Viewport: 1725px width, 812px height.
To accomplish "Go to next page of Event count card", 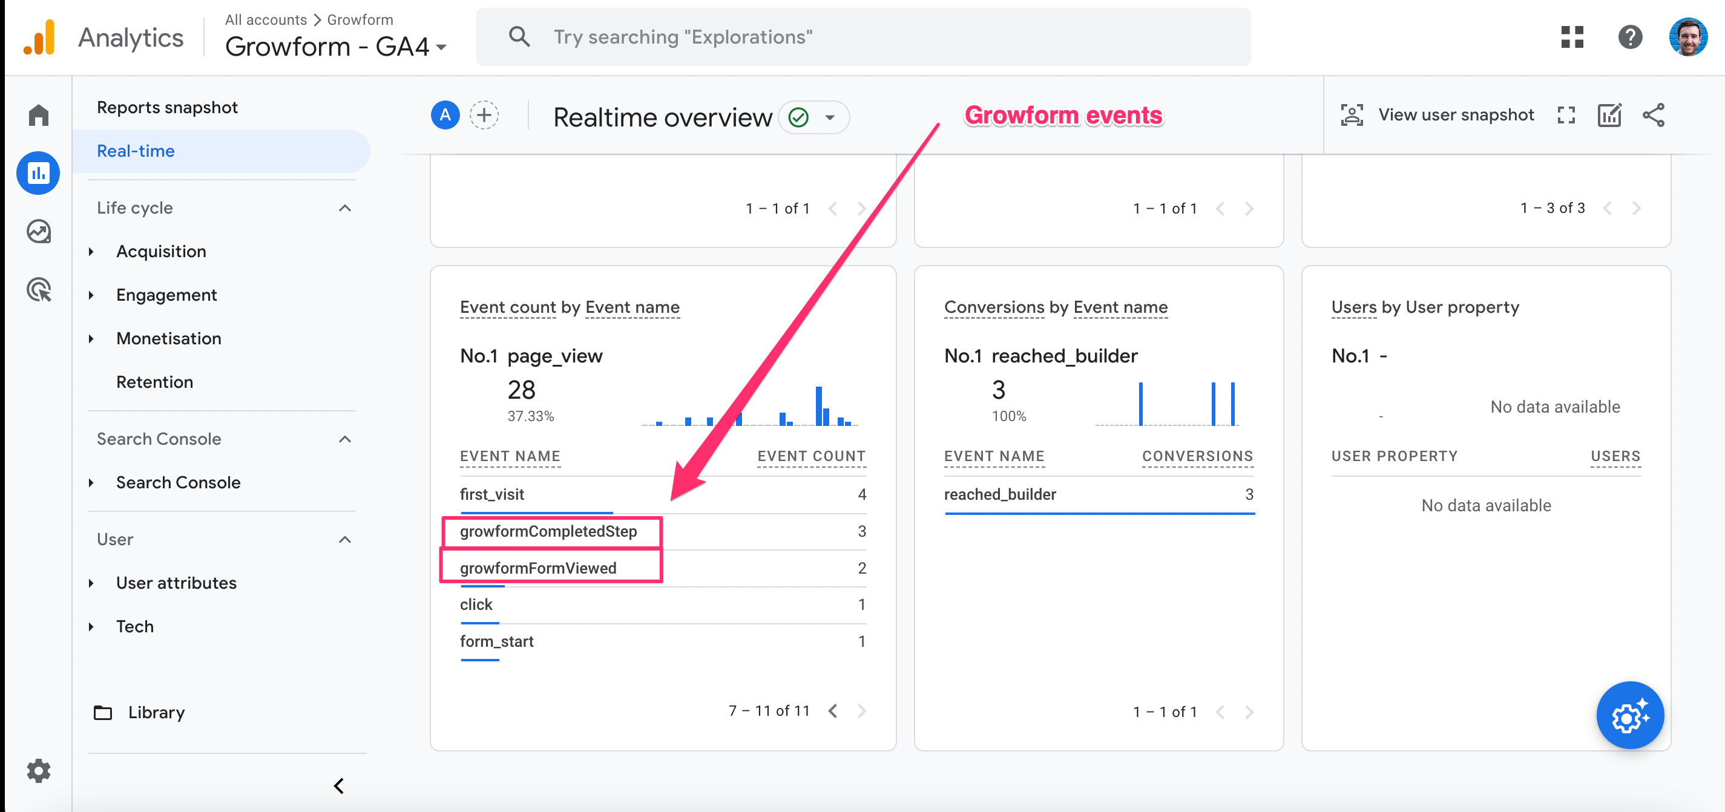I will click(x=862, y=711).
